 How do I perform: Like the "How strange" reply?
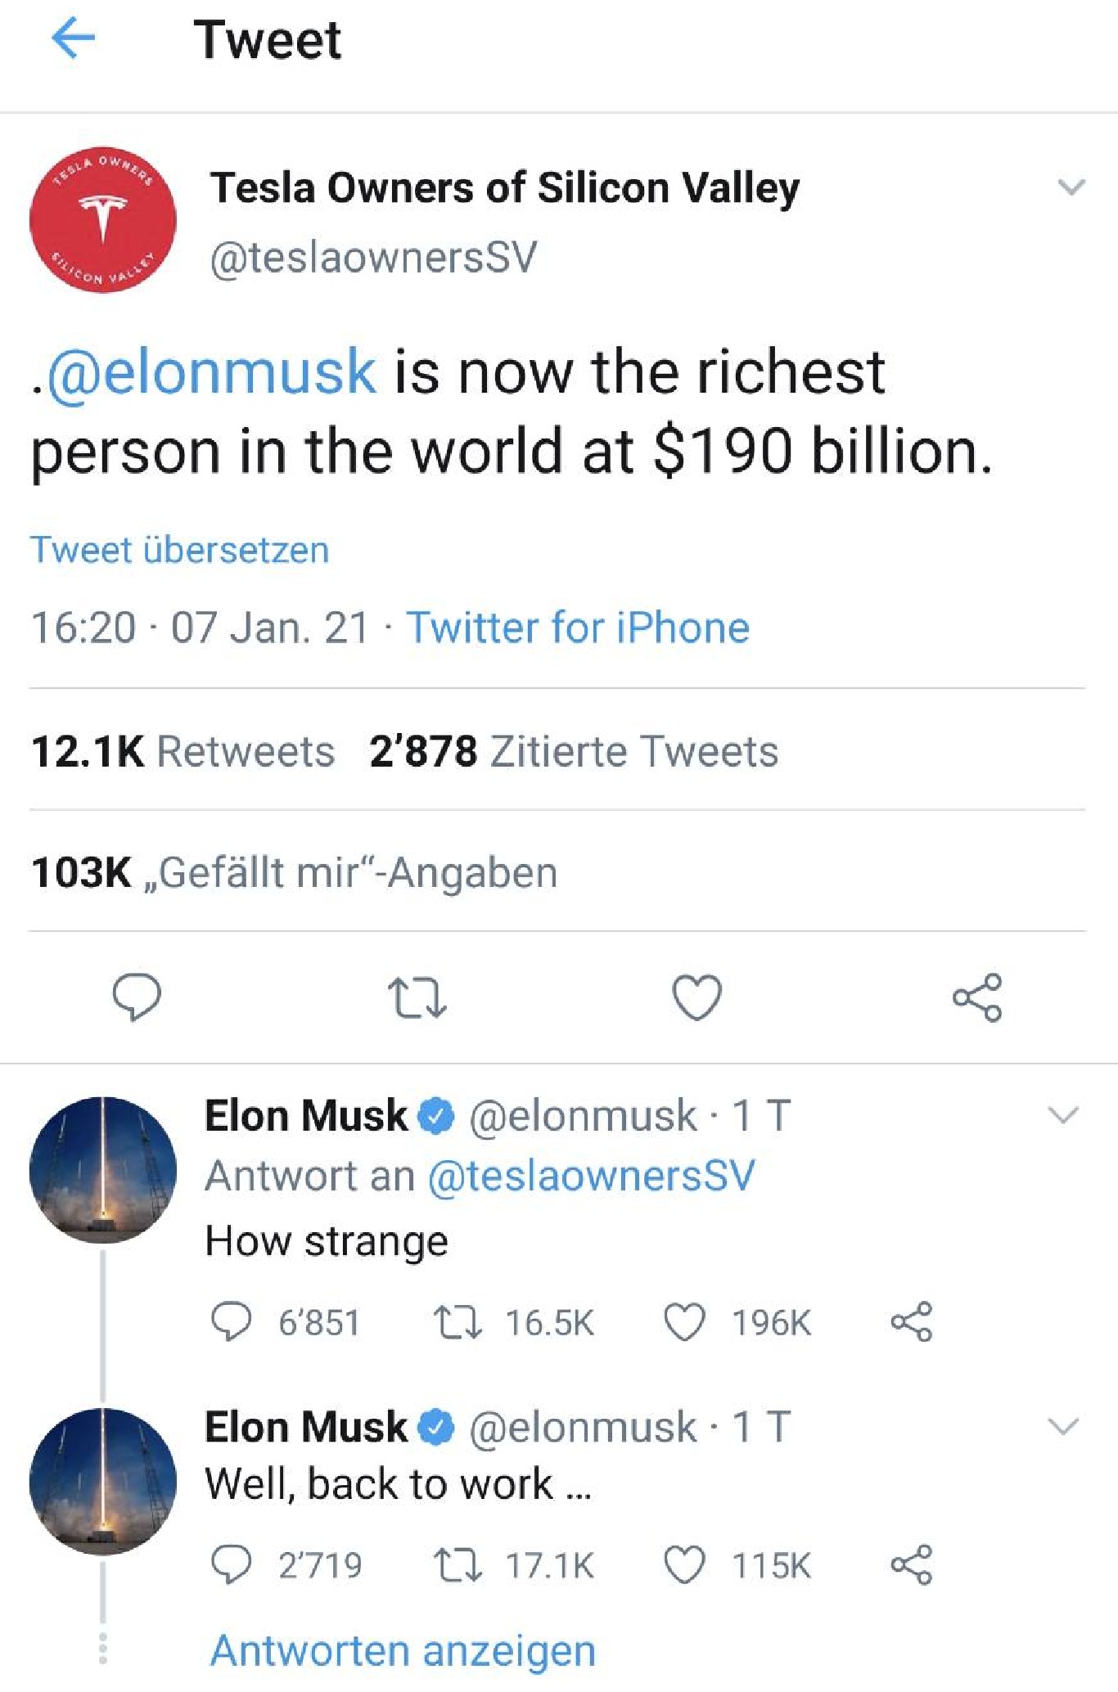pyautogui.click(x=684, y=1322)
